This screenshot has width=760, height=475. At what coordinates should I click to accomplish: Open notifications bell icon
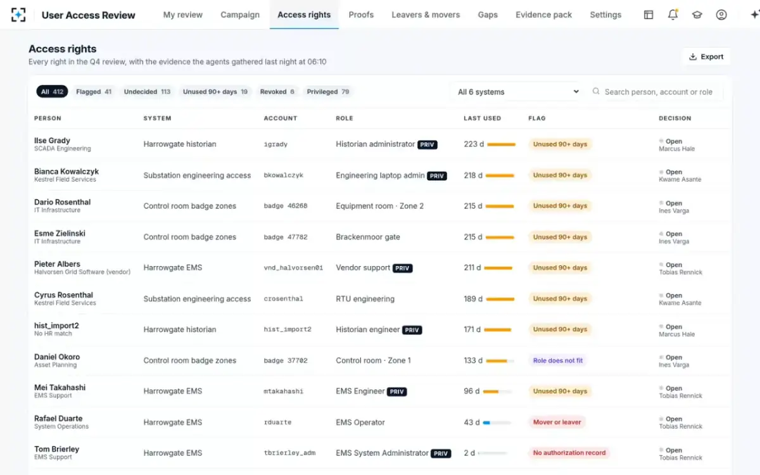673,15
